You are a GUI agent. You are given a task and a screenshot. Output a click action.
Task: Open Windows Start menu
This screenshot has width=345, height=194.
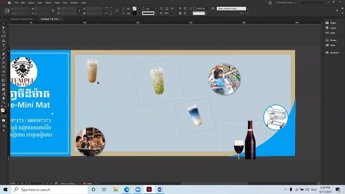(x=5, y=189)
